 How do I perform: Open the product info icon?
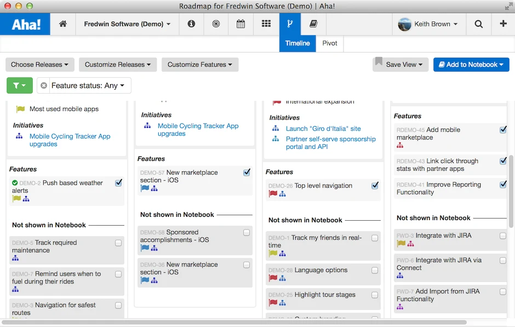[x=191, y=24]
